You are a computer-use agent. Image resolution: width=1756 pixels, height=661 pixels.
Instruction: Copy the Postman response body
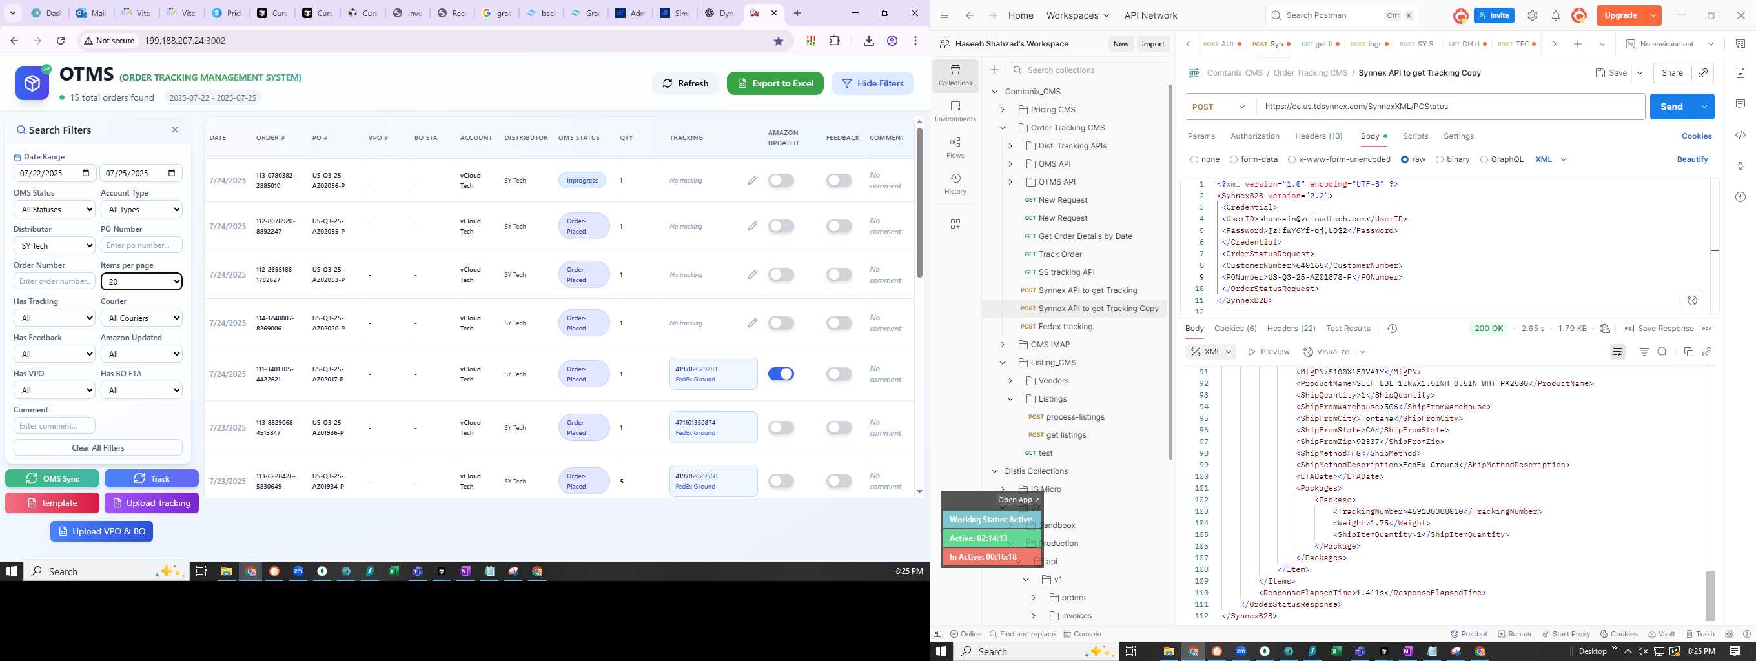(1688, 352)
